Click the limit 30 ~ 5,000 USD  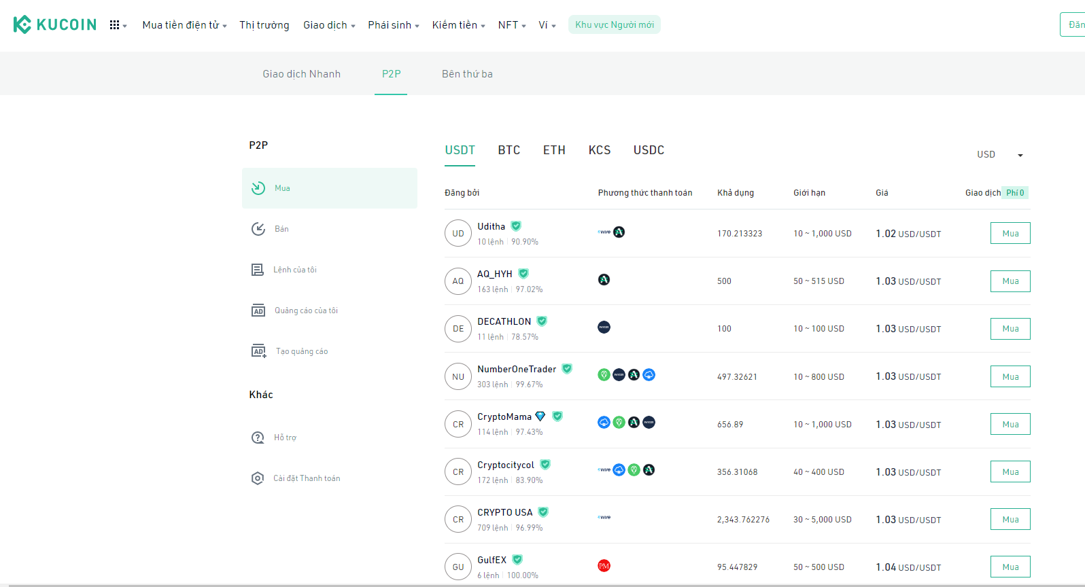point(823,519)
